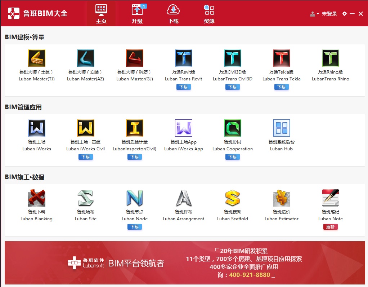Open the LubanTrans Rhino icon
The height and width of the screenshot is (287, 368).
click(x=331, y=58)
